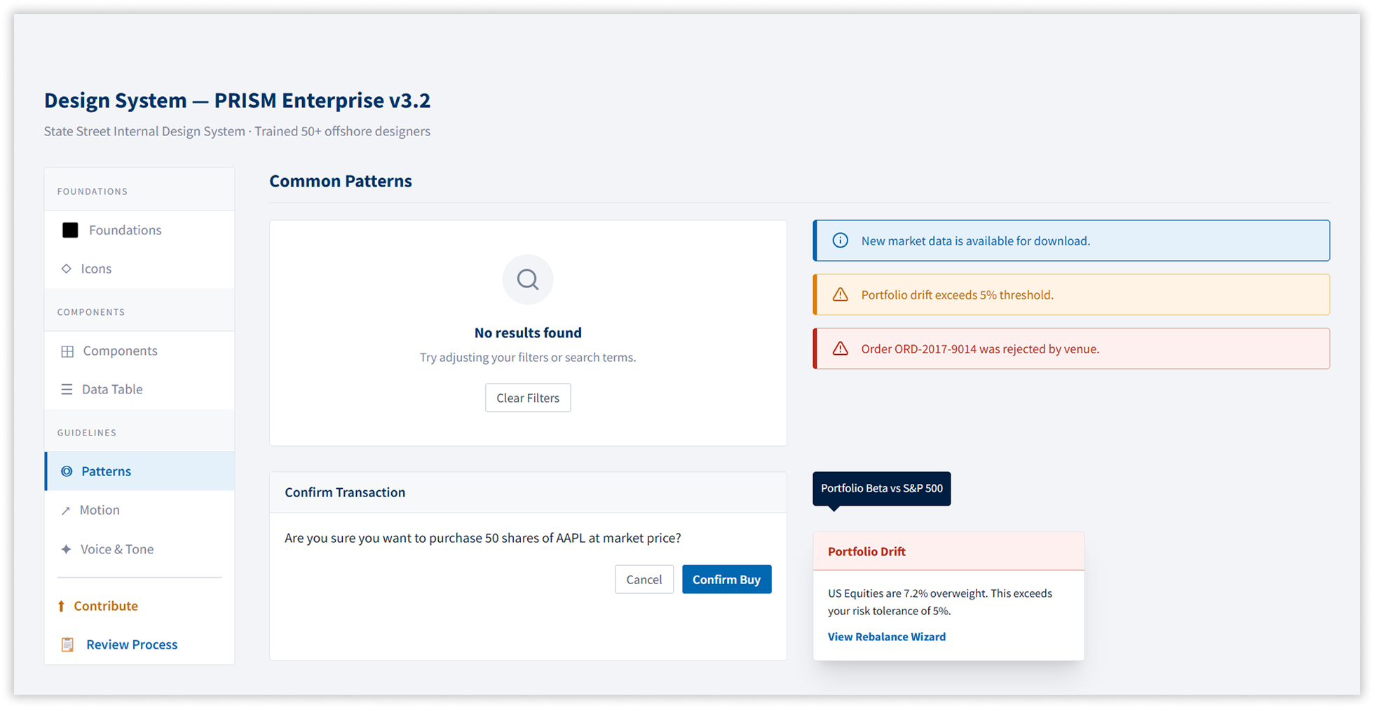Image resolution: width=1374 pixels, height=709 pixels.
Task: Click the Data Table list icon
Action: click(67, 389)
